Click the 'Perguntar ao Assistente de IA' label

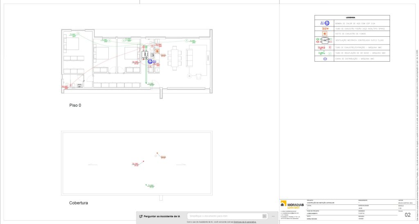[x=162, y=216]
